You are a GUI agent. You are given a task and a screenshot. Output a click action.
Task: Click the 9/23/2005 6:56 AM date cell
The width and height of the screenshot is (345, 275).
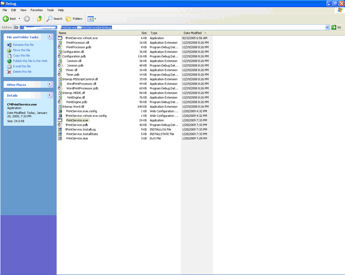[x=195, y=38]
